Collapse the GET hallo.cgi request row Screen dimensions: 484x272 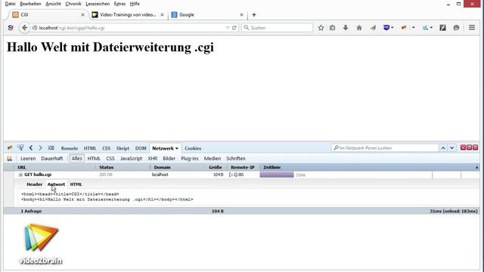pos(20,175)
